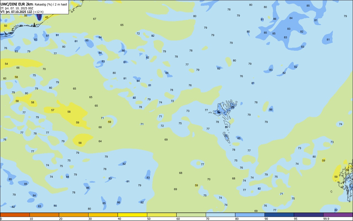Click the legend tick label '40'
This screenshot has height=221, width=353.
(119, 219)
